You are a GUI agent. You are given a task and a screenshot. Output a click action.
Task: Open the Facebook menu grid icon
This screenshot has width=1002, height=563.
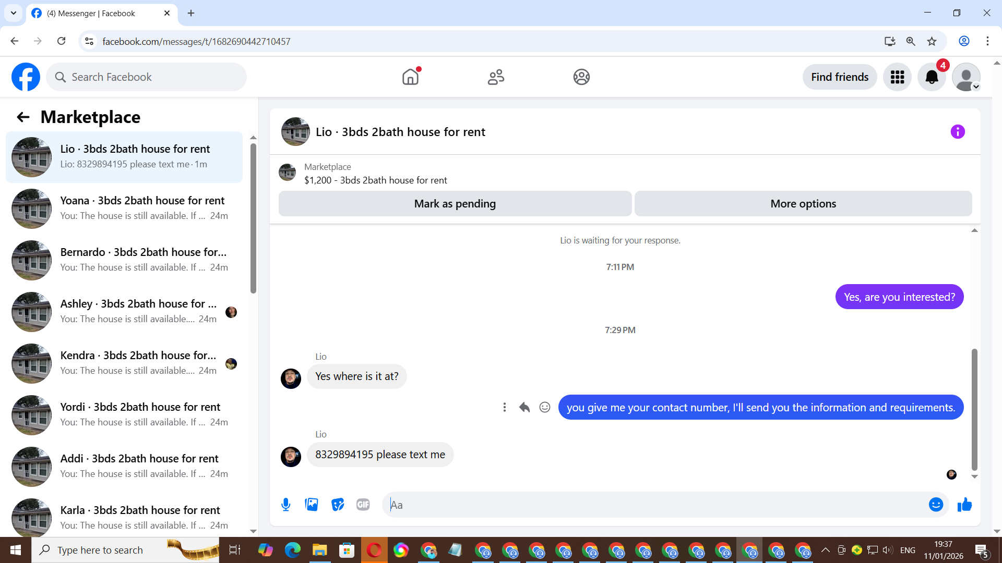click(x=897, y=77)
